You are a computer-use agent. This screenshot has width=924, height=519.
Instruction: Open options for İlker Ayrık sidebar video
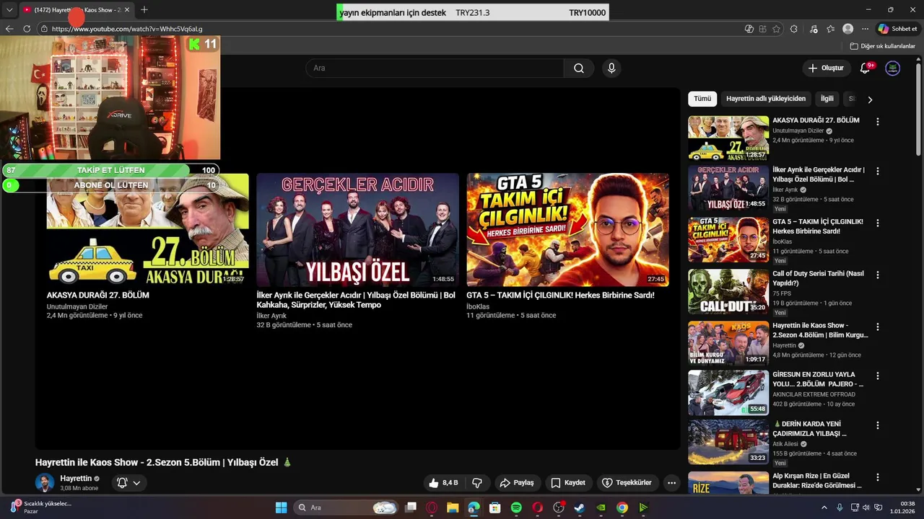[878, 172]
